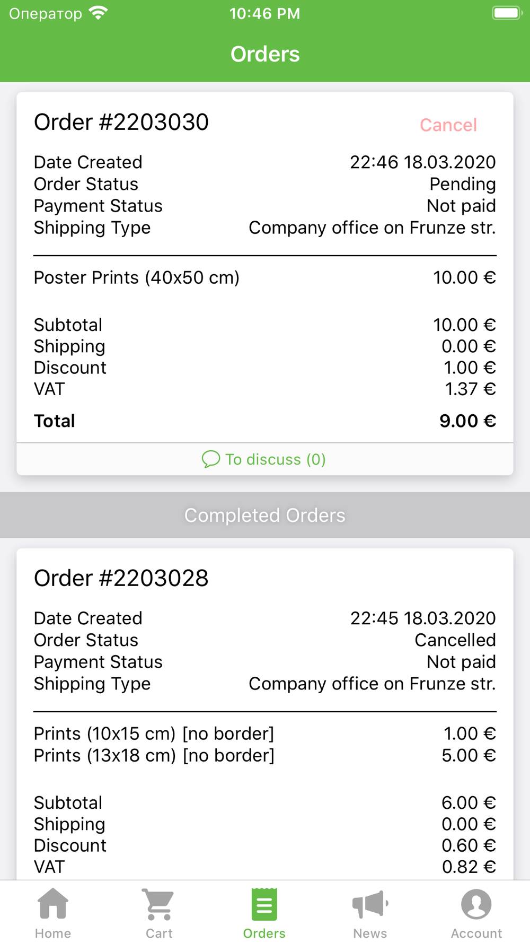Cancel order #2203030

(448, 125)
